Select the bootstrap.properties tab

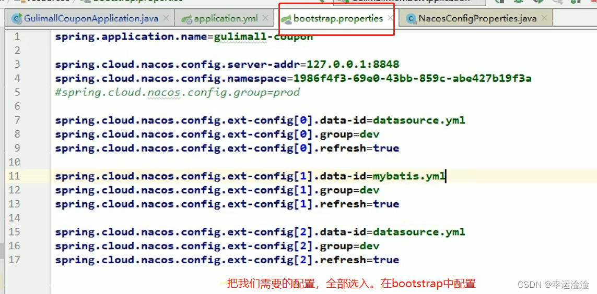click(x=338, y=19)
